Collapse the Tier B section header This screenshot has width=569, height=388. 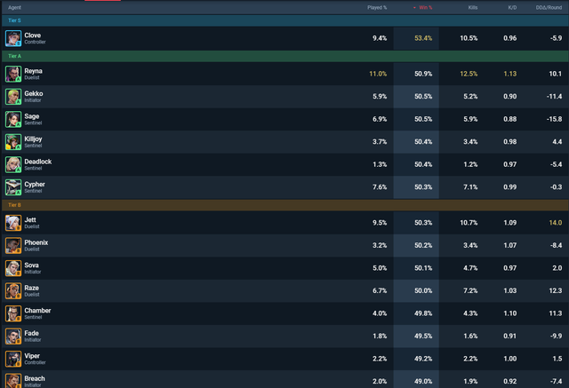(x=285, y=205)
